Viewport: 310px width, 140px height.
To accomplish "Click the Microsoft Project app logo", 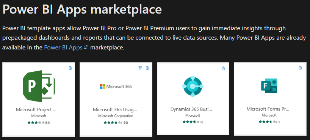I will [x=39, y=86].
